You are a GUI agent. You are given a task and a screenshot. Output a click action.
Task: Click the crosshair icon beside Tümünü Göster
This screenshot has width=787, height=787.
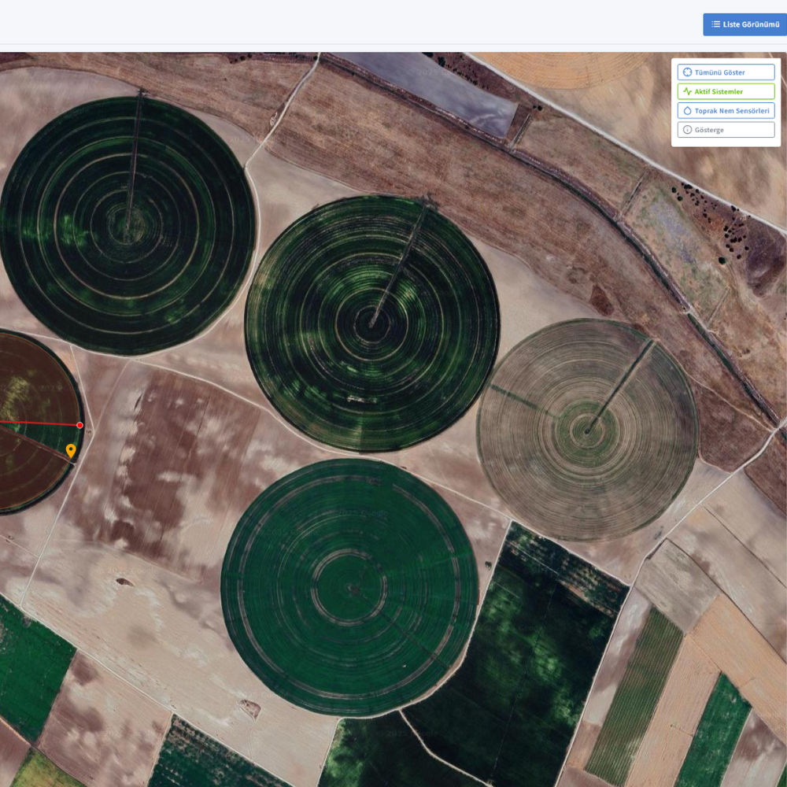click(687, 72)
